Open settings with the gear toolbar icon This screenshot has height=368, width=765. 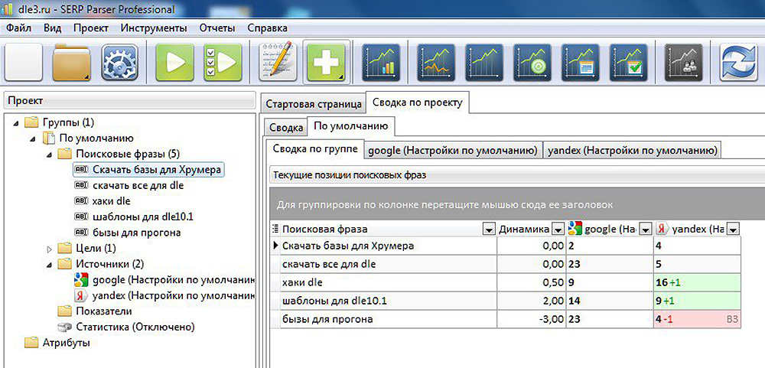pyautogui.click(x=120, y=62)
